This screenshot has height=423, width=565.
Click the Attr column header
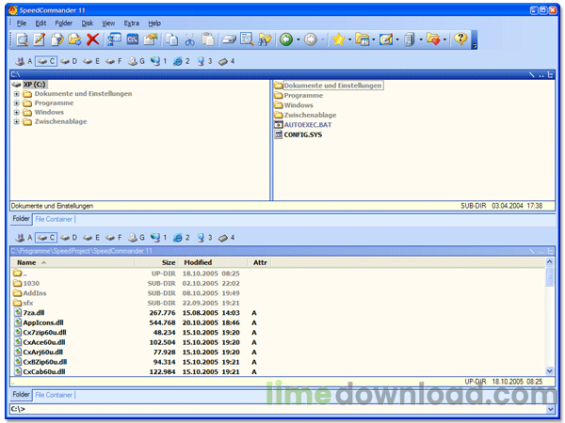click(260, 262)
